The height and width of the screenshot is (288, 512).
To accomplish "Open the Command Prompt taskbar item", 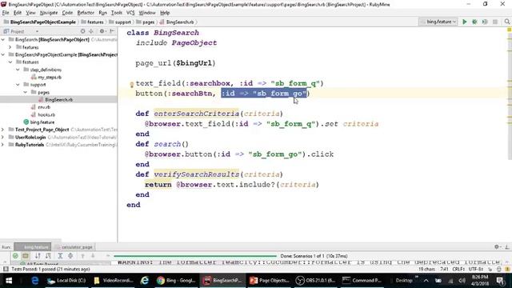I will (362, 281).
